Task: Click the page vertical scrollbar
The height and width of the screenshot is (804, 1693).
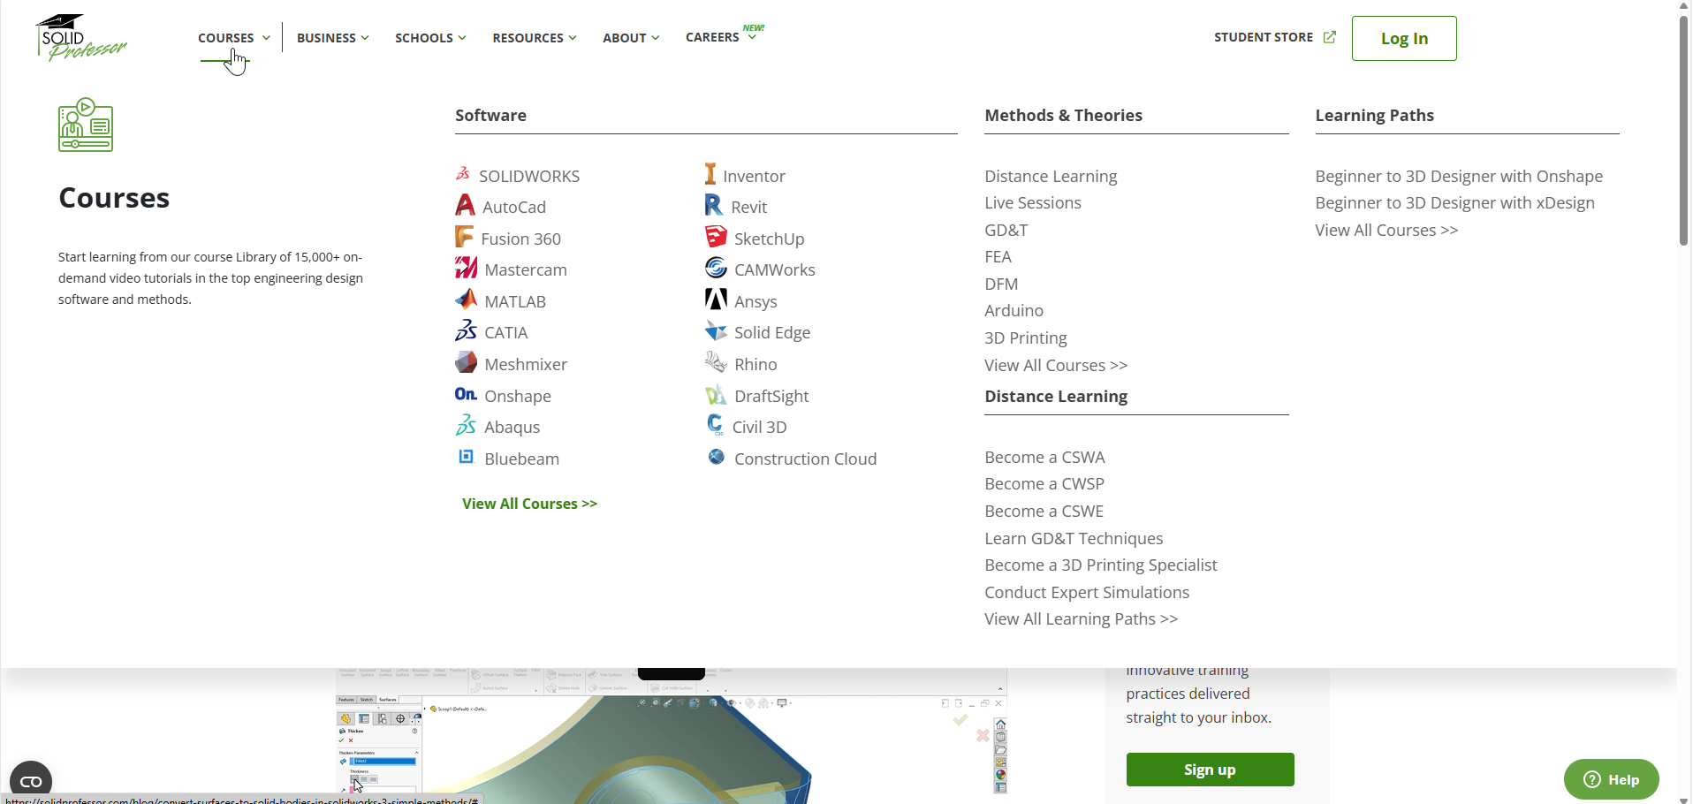Action: point(1684,124)
